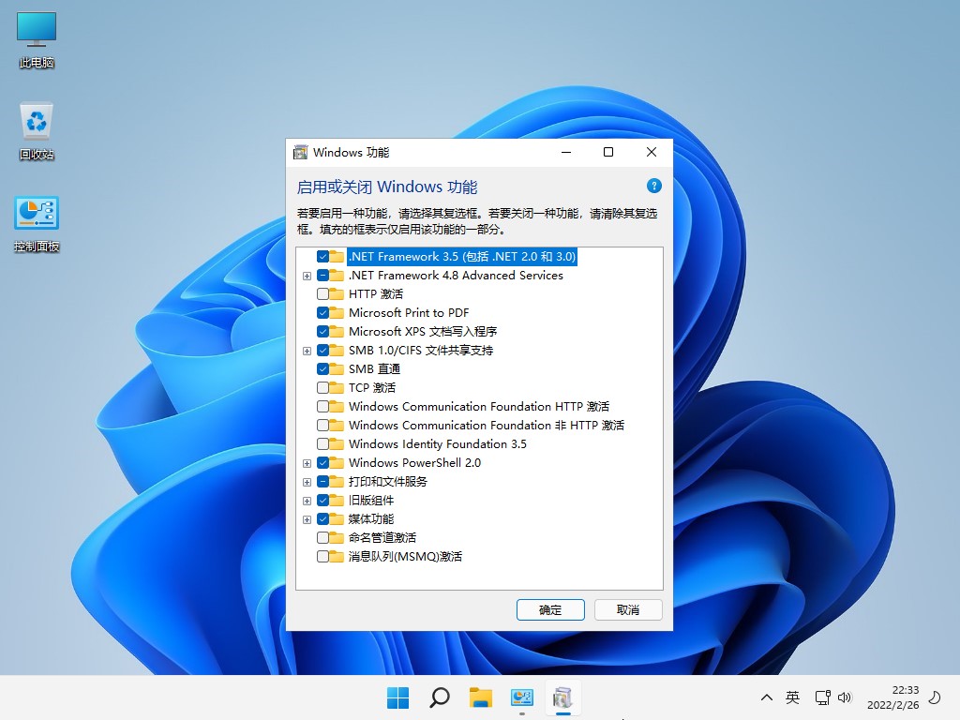Open File Explorer from taskbar
Image resolution: width=960 pixels, height=720 pixels.
click(481, 697)
